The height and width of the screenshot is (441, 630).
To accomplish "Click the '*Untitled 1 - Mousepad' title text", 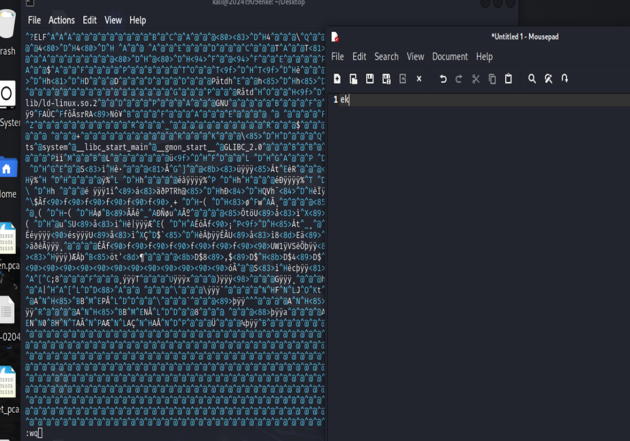I will pyautogui.click(x=525, y=37).
